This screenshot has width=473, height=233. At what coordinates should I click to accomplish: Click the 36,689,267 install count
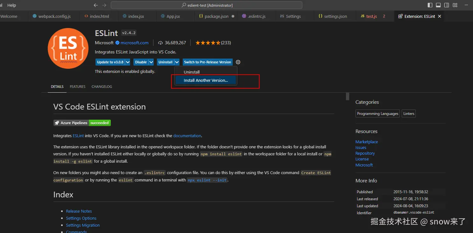coord(172,43)
